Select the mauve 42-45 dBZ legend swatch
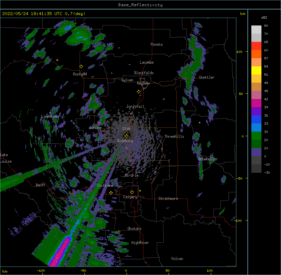Screen dimensions: 281x275 [256, 95]
